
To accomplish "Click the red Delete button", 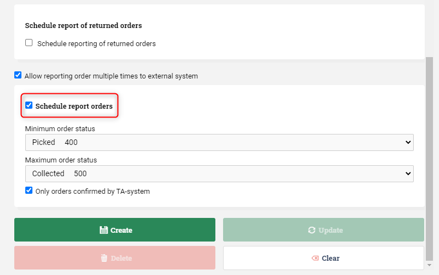I will pyautogui.click(x=115, y=257).
